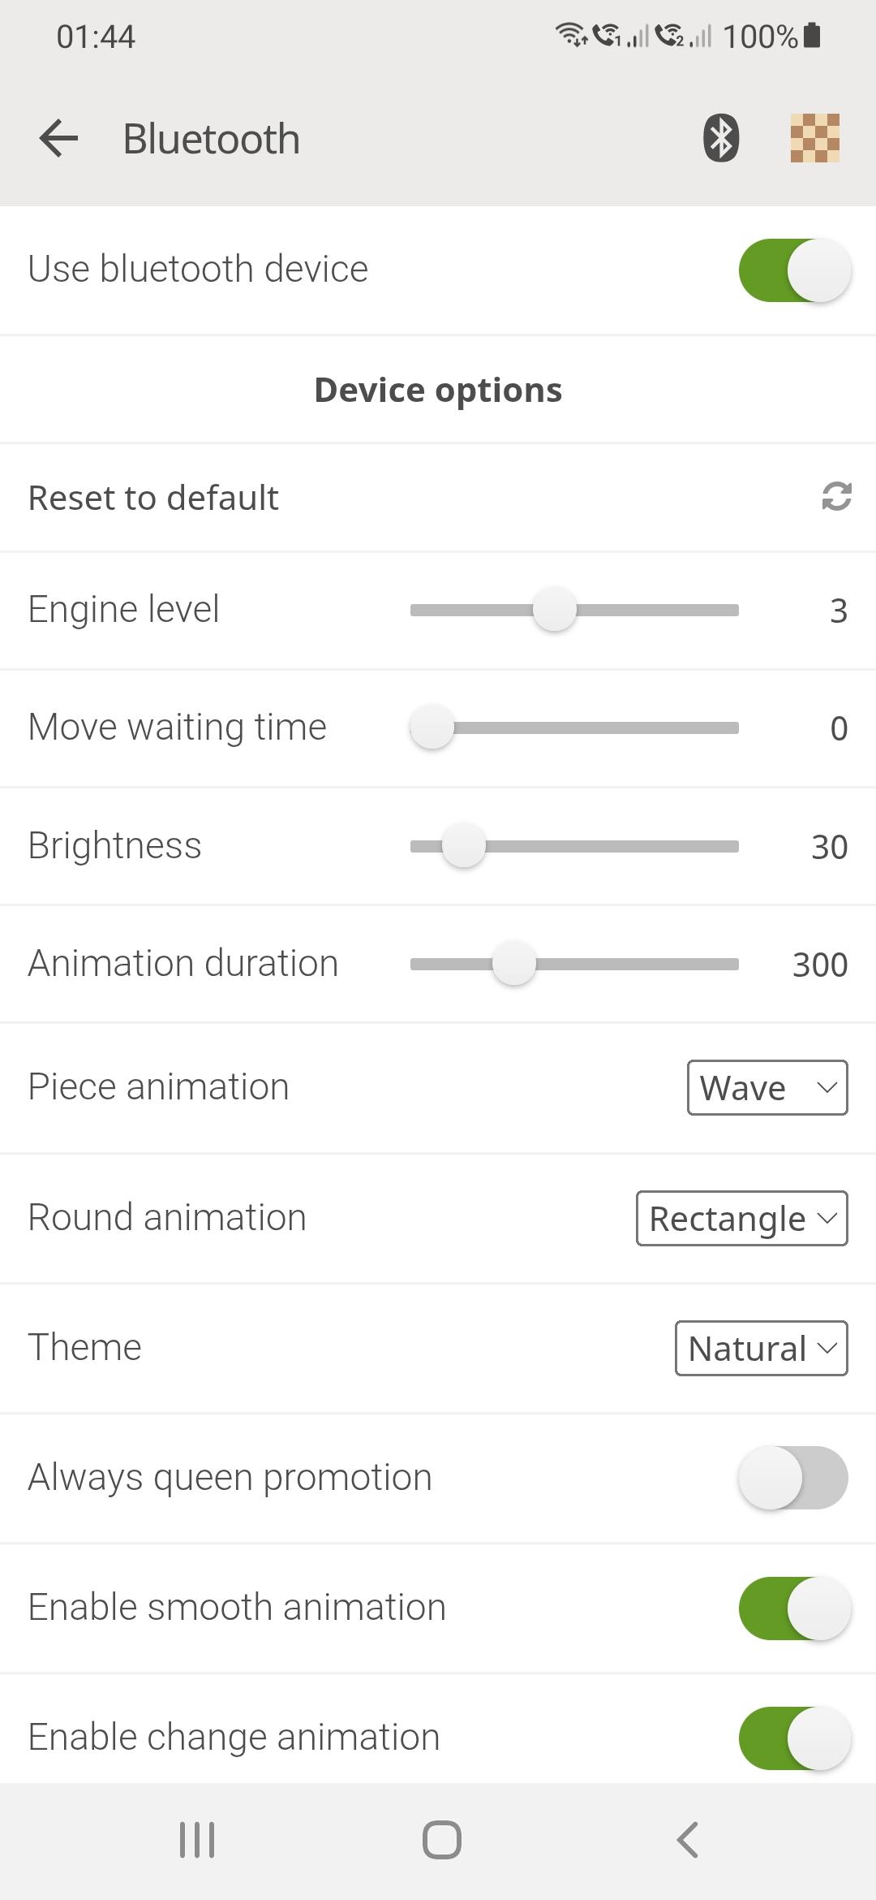Turn off Enable smooth animation
This screenshot has width=876, height=1900.
[793, 1608]
